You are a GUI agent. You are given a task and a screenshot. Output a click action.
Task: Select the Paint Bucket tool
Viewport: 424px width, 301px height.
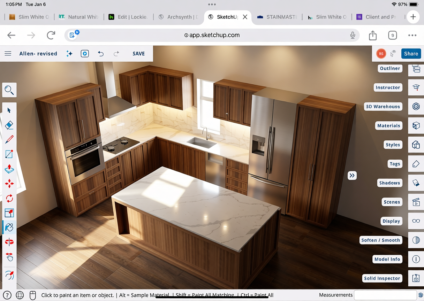click(9, 227)
